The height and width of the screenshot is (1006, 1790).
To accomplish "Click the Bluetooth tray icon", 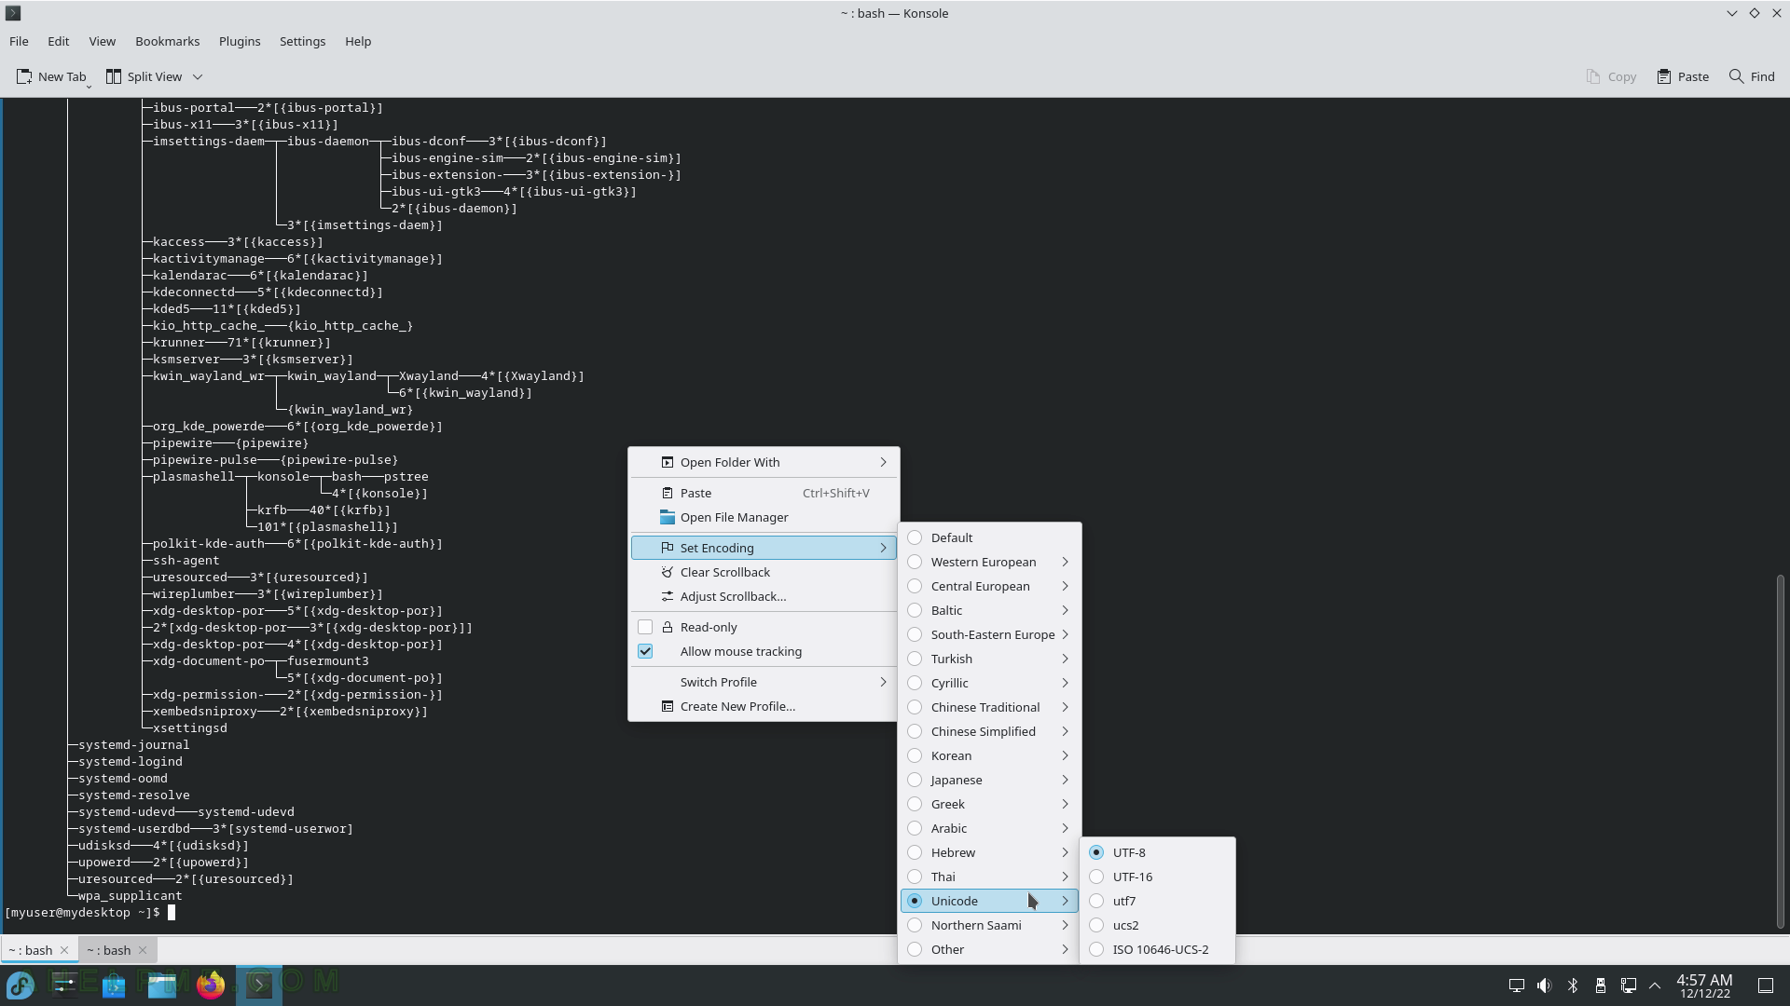I will click(1573, 986).
